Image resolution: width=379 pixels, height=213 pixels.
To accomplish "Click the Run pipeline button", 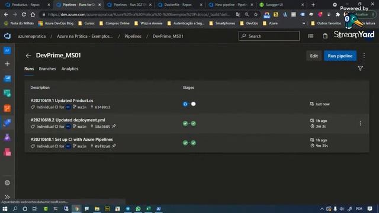I will (x=340, y=56).
